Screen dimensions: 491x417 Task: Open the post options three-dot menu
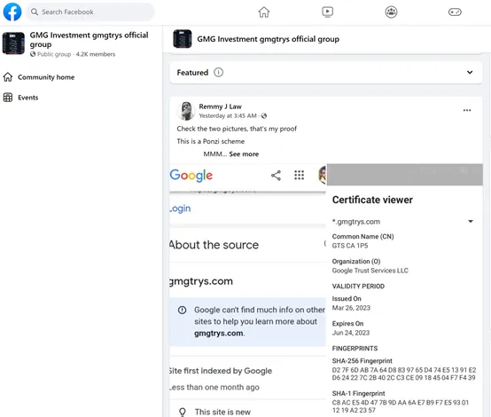coord(467,110)
